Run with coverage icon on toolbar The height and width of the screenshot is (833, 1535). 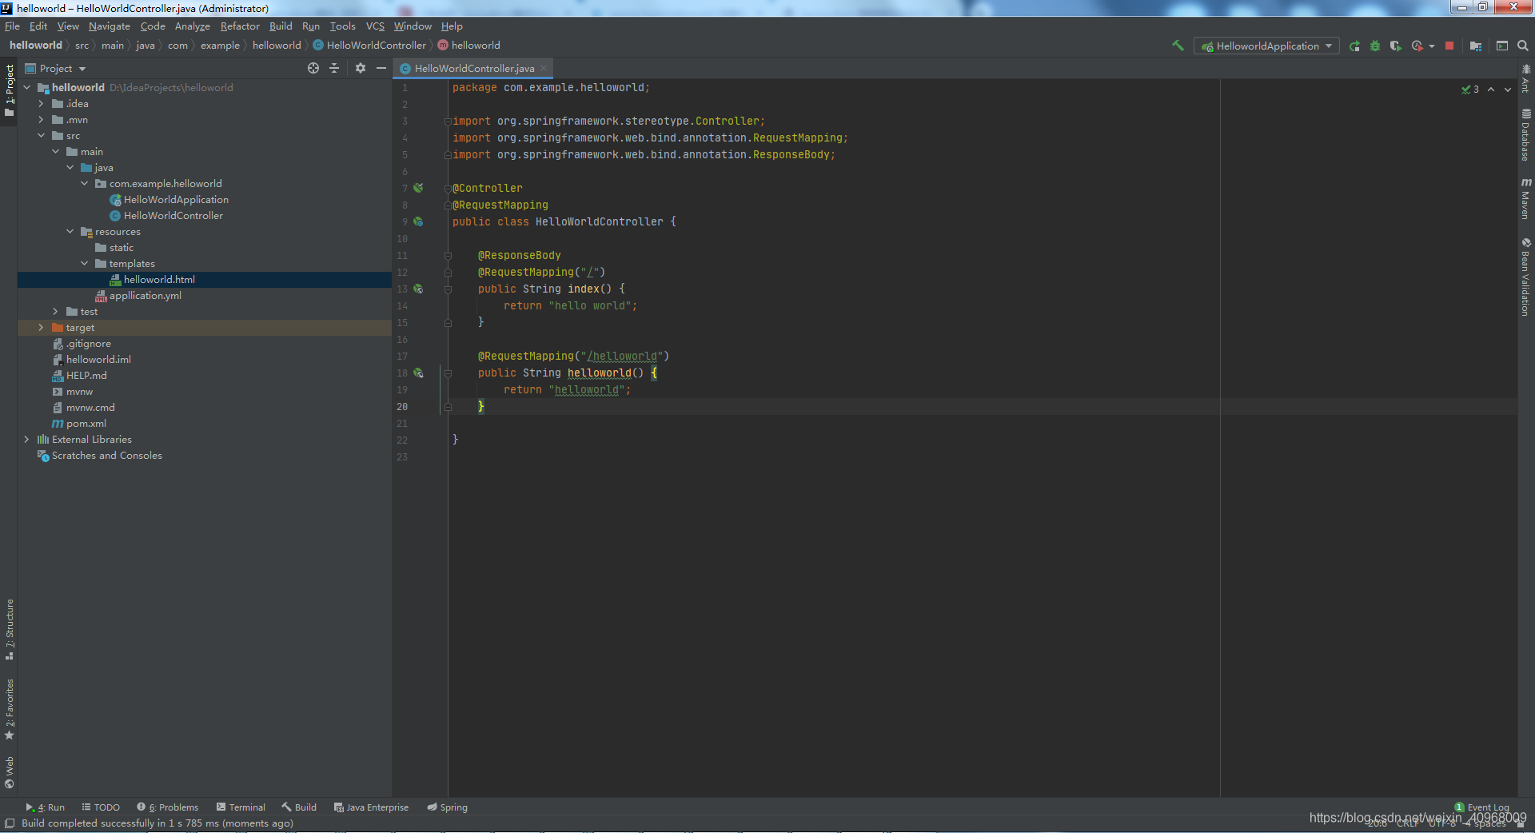1397,46
